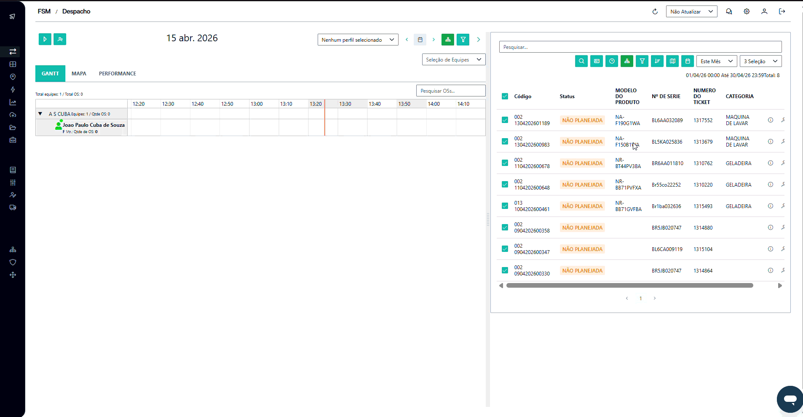This screenshot has width=803, height=417.
Task: Open the map view icon in order toolbar
Action: point(672,61)
